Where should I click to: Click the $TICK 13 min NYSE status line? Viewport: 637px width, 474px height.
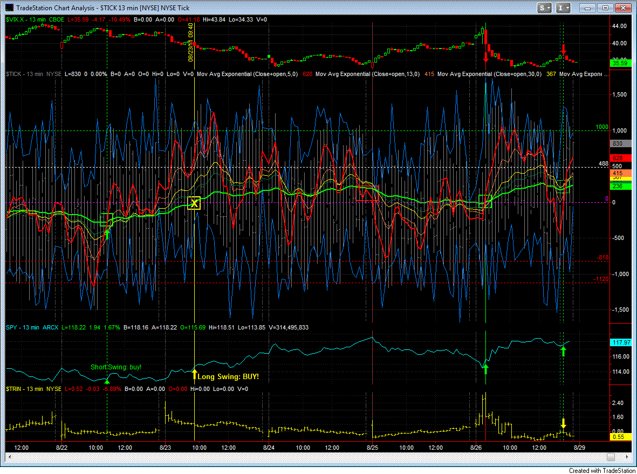pyautogui.click(x=307, y=74)
